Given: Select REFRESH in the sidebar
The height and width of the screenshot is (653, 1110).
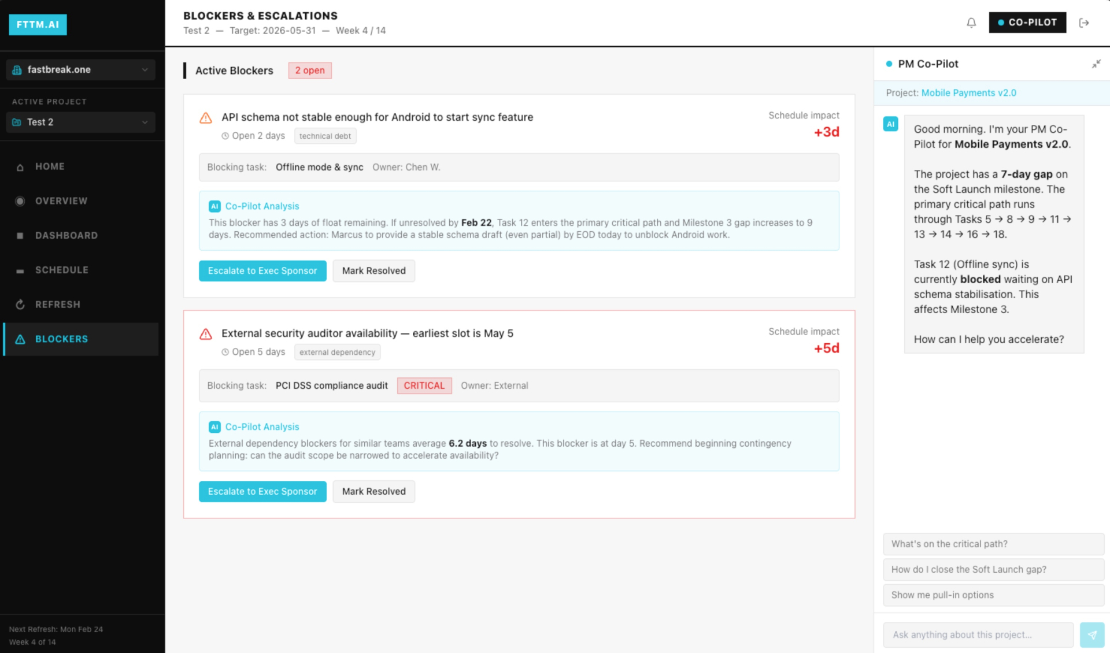Looking at the screenshot, I should [x=81, y=305].
